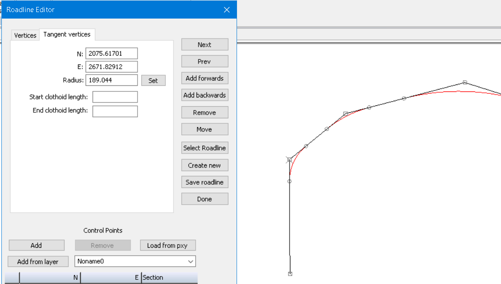The image size is (501, 284).
Task: Go to Prev tangent vertex
Action: [204, 62]
